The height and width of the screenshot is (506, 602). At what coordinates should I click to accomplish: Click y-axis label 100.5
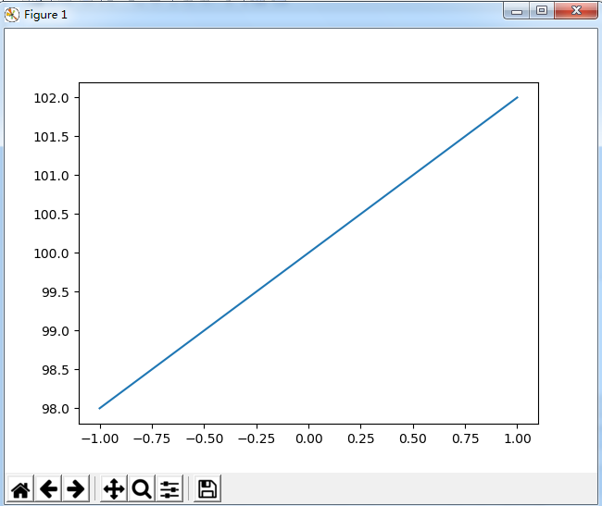pos(52,215)
